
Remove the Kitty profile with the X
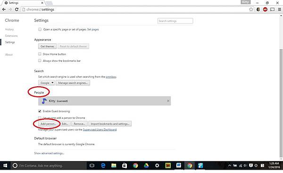(168, 101)
